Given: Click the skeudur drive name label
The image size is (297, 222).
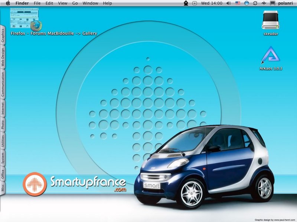Looking at the screenshot, I should pos(271,34).
